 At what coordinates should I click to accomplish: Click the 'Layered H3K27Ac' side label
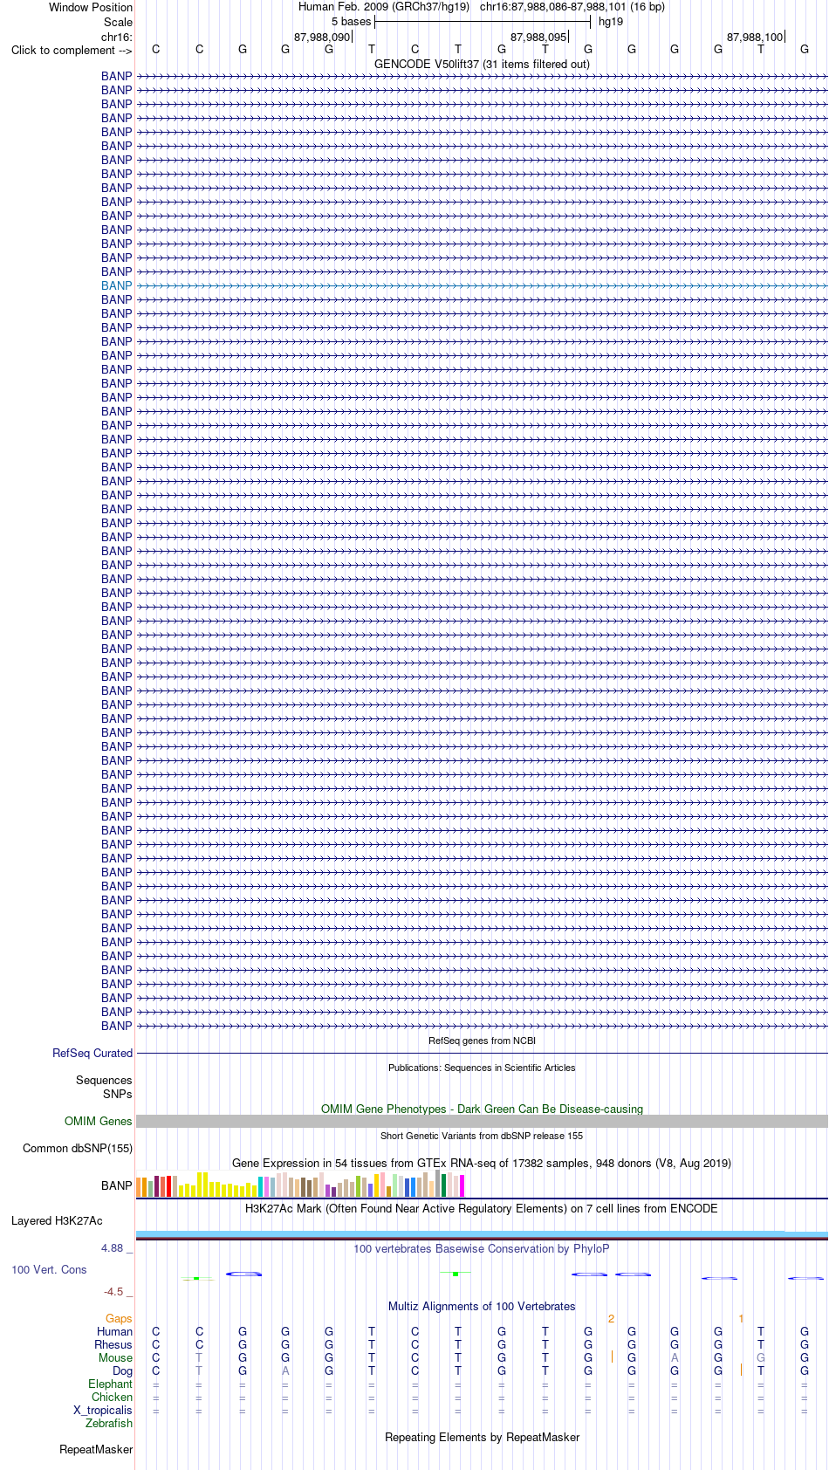57,1221
